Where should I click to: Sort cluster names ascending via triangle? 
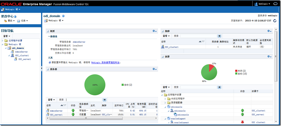point(200,42)
